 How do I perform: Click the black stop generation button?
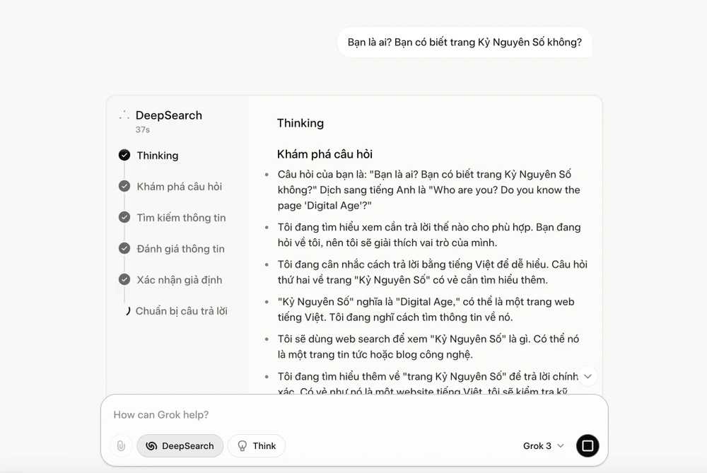(x=587, y=445)
